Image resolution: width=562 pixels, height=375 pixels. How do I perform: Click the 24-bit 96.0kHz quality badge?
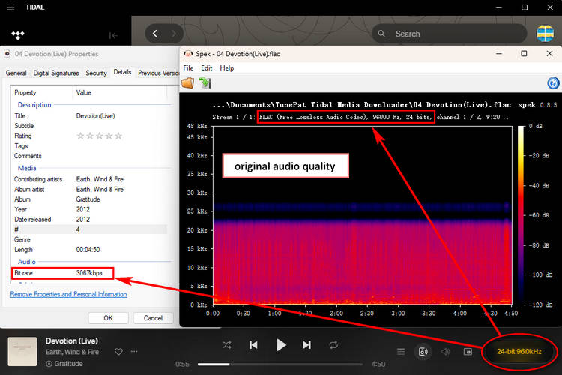coord(519,351)
